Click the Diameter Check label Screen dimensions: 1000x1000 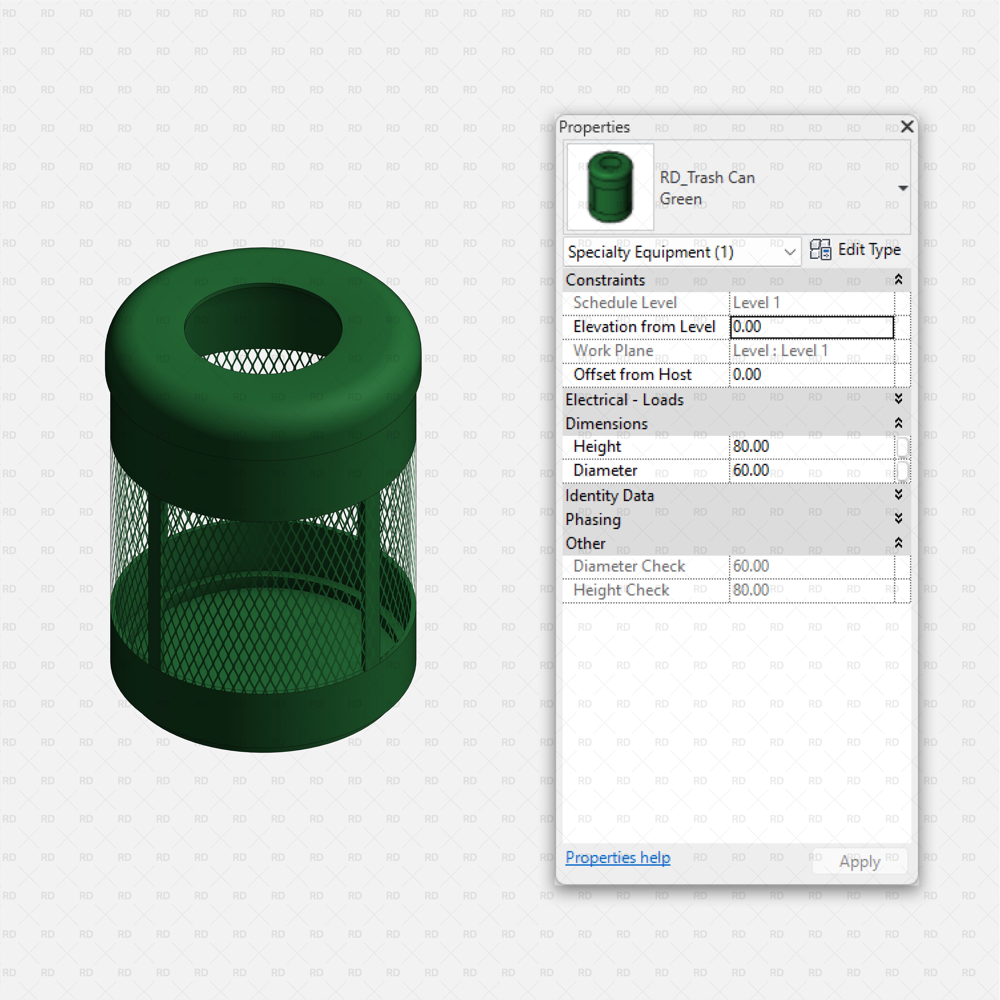pos(629,566)
